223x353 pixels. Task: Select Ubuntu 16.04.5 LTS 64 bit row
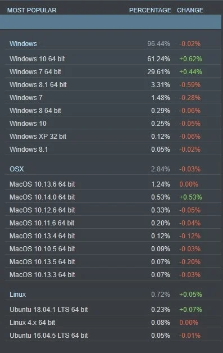tap(113, 336)
